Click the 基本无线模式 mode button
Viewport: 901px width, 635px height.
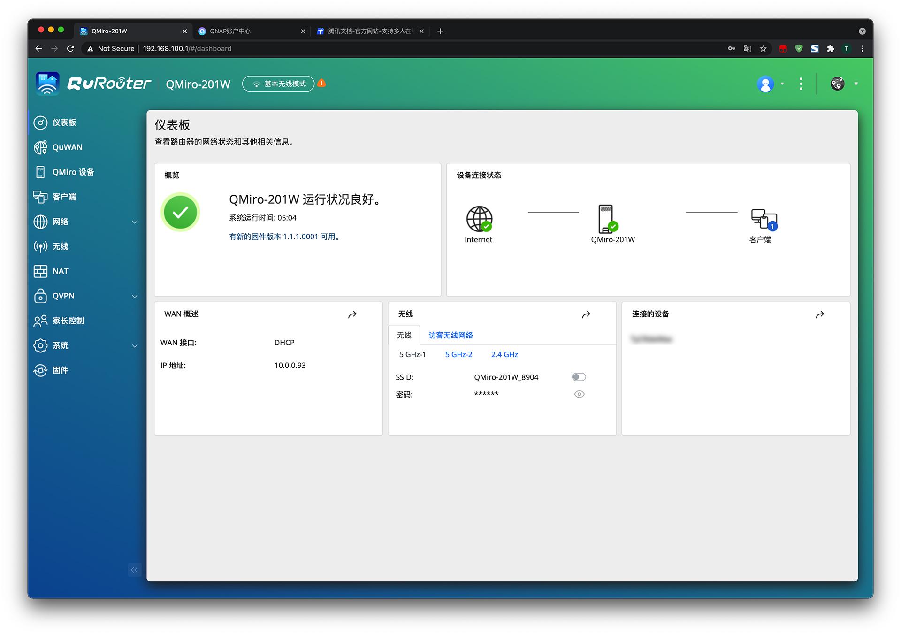(278, 84)
